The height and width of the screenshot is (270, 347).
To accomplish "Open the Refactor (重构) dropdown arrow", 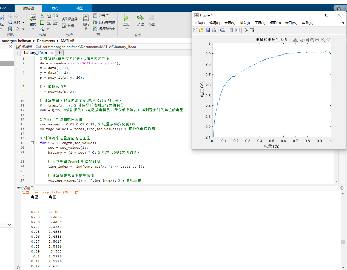I will (33, 29).
